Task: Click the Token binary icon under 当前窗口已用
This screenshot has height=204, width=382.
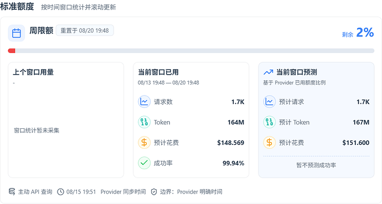Action: click(x=144, y=122)
